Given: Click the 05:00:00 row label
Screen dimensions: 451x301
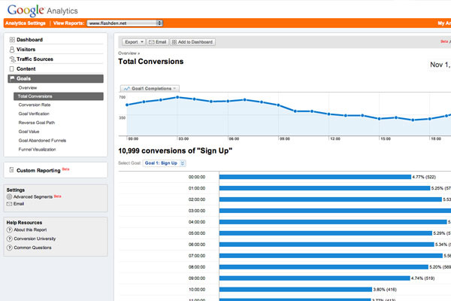Looking at the screenshot, I should tap(197, 233).
